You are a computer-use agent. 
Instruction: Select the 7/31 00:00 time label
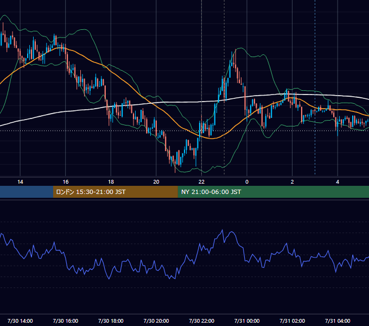tap(247, 321)
